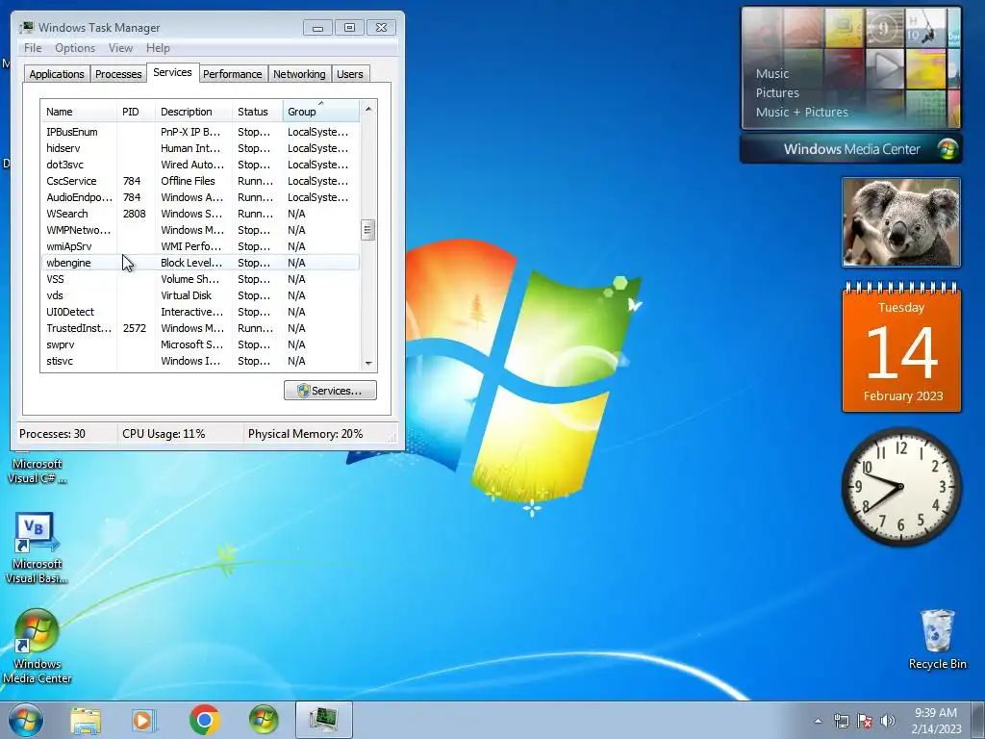Sort services by Group column header
This screenshot has height=739, width=985.
coord(321,112)
